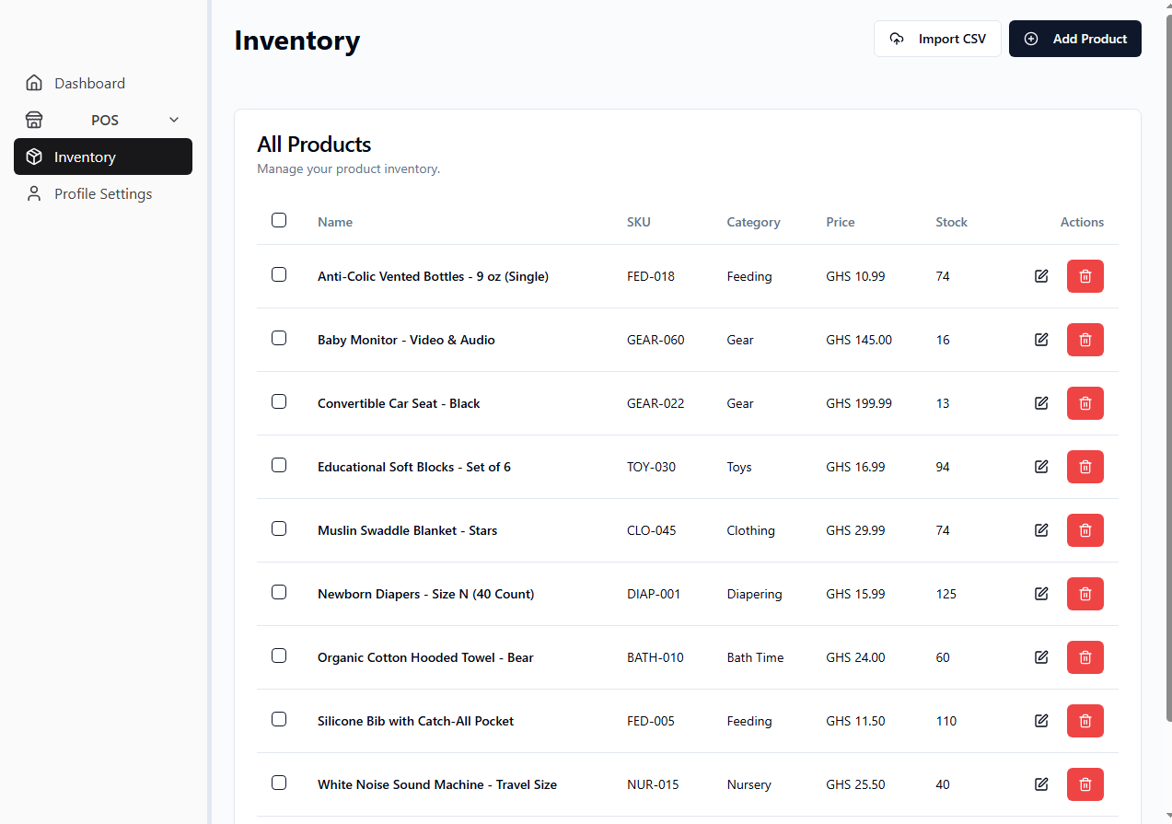Screen dimensions: 1172x824
Task: Toggle the select-all checkbox in the table header
Action: [x=279, y=220]
